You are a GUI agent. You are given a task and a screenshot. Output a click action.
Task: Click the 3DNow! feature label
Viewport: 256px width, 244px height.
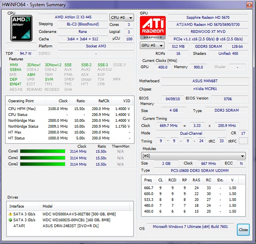(x=34, y=65)
